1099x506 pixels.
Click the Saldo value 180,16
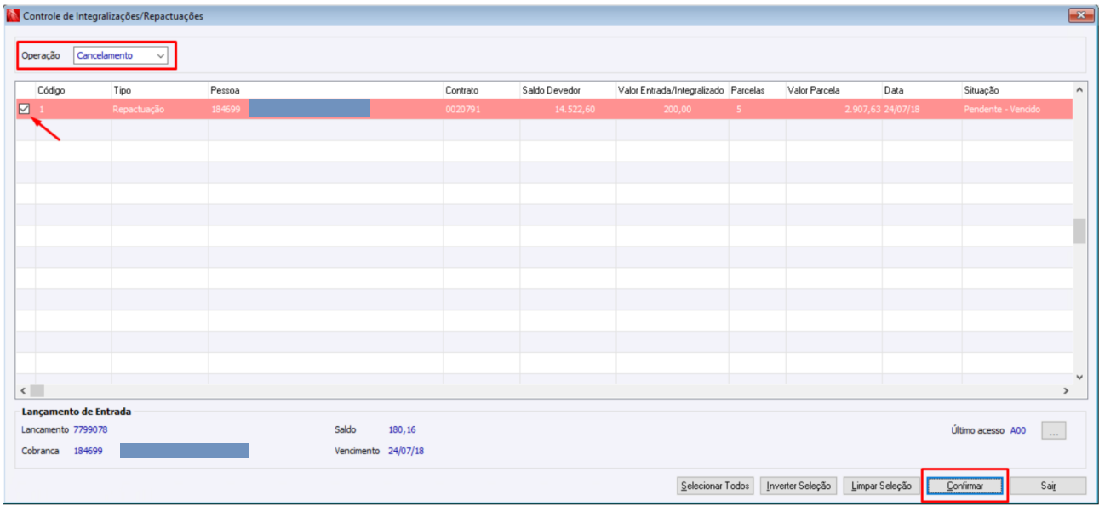[x=402, y=429]
